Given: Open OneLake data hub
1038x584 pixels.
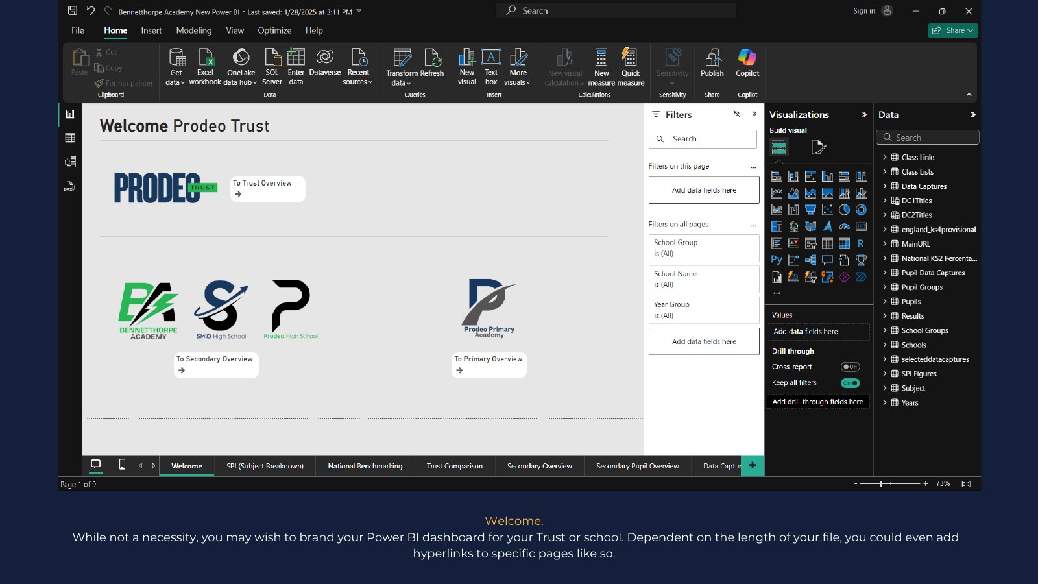Looking at the screenshot, I should point(241,66).
